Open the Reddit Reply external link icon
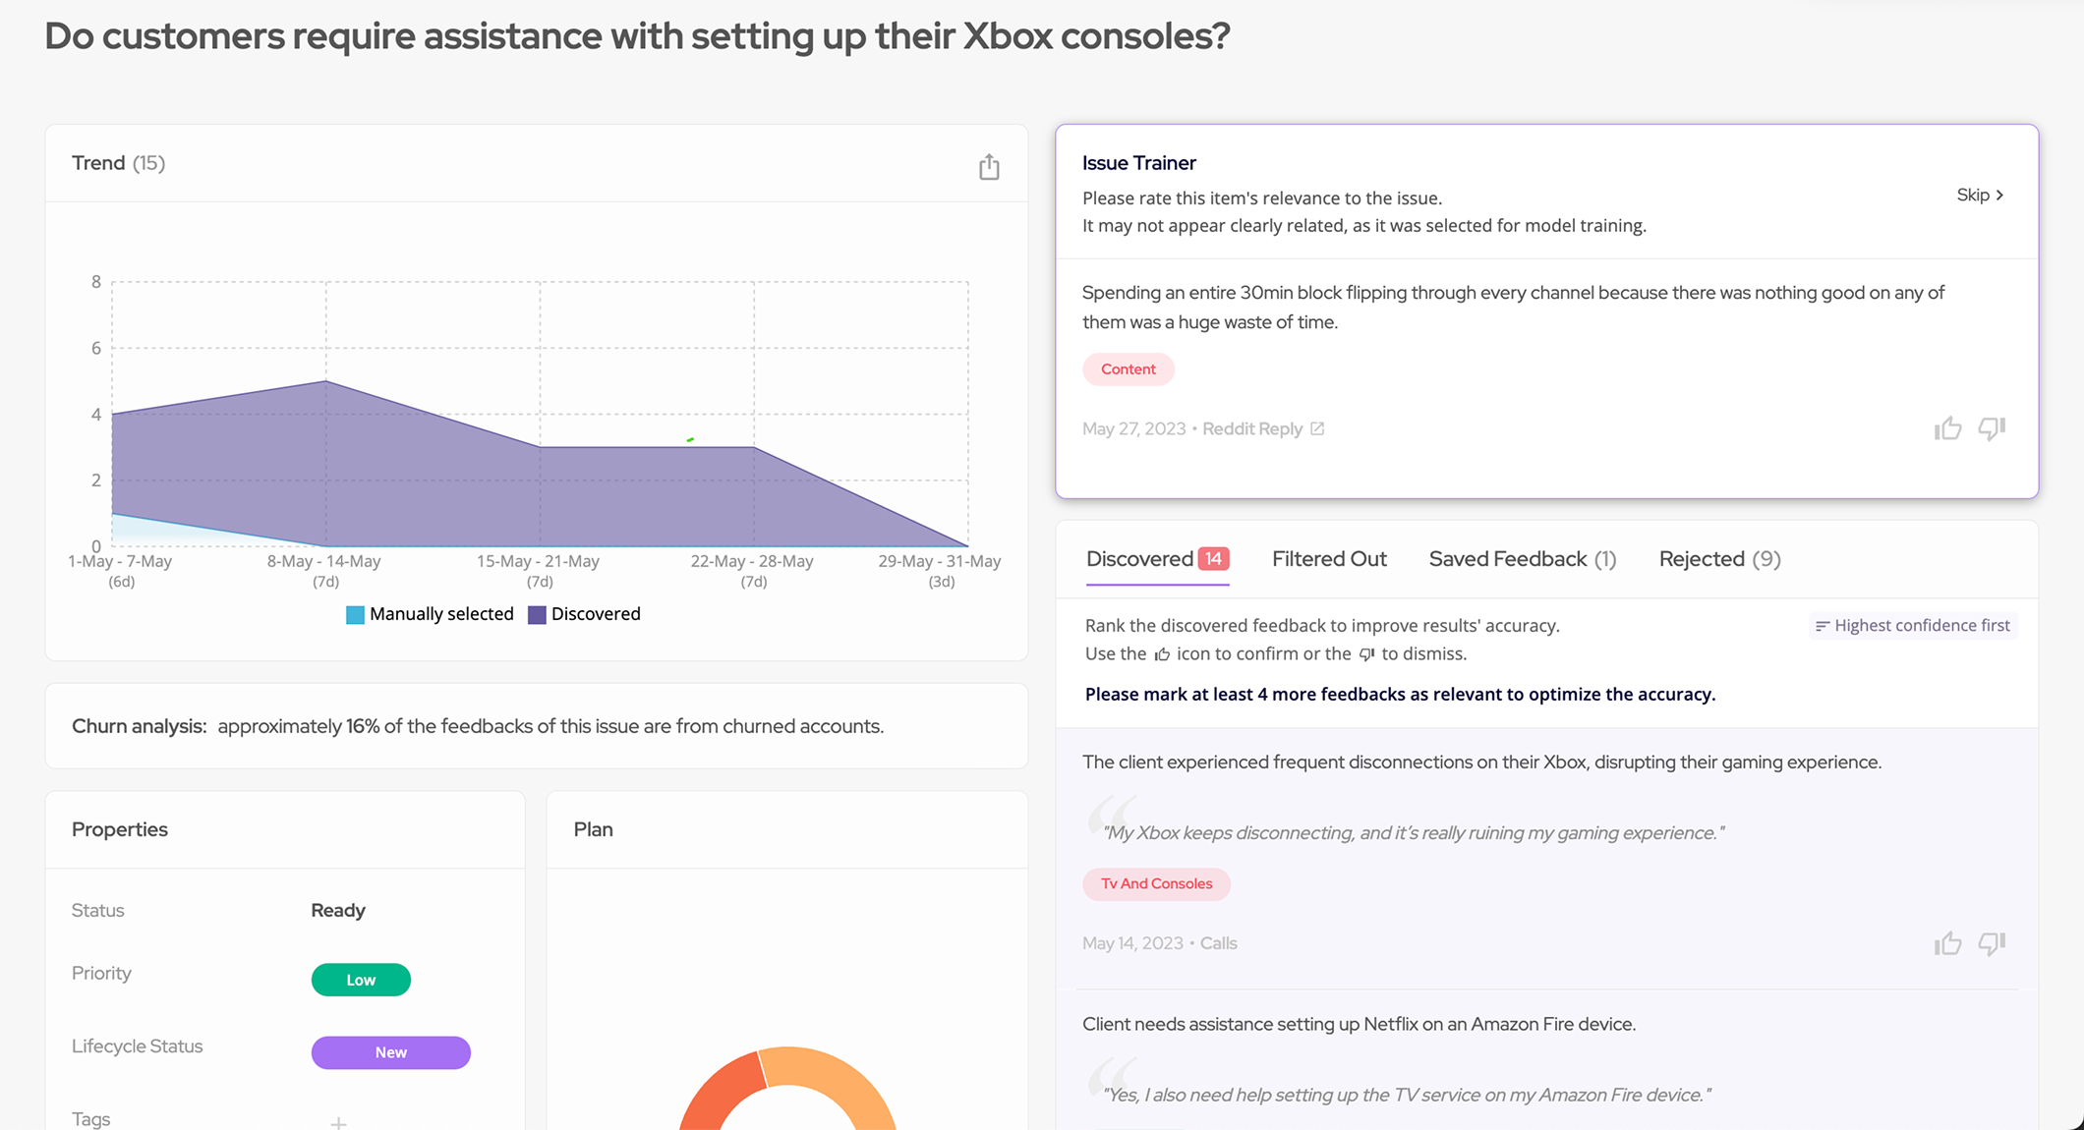The width and height of the screenshot is (2084, 1130). pos(1317,428)
